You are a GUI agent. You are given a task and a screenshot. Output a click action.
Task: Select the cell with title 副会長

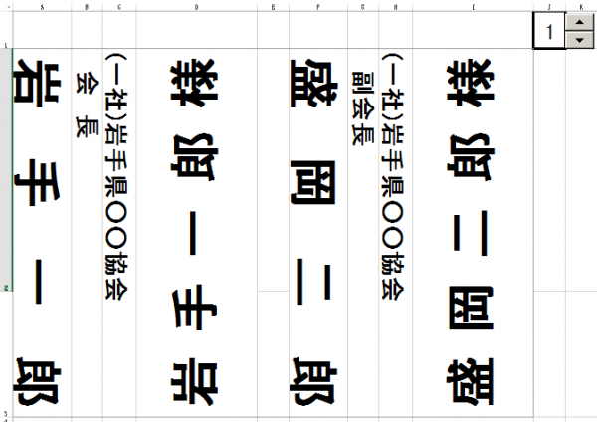(363, 233)
